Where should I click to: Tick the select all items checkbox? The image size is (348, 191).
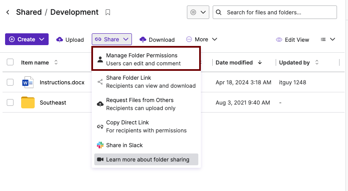tap(10, 62)
